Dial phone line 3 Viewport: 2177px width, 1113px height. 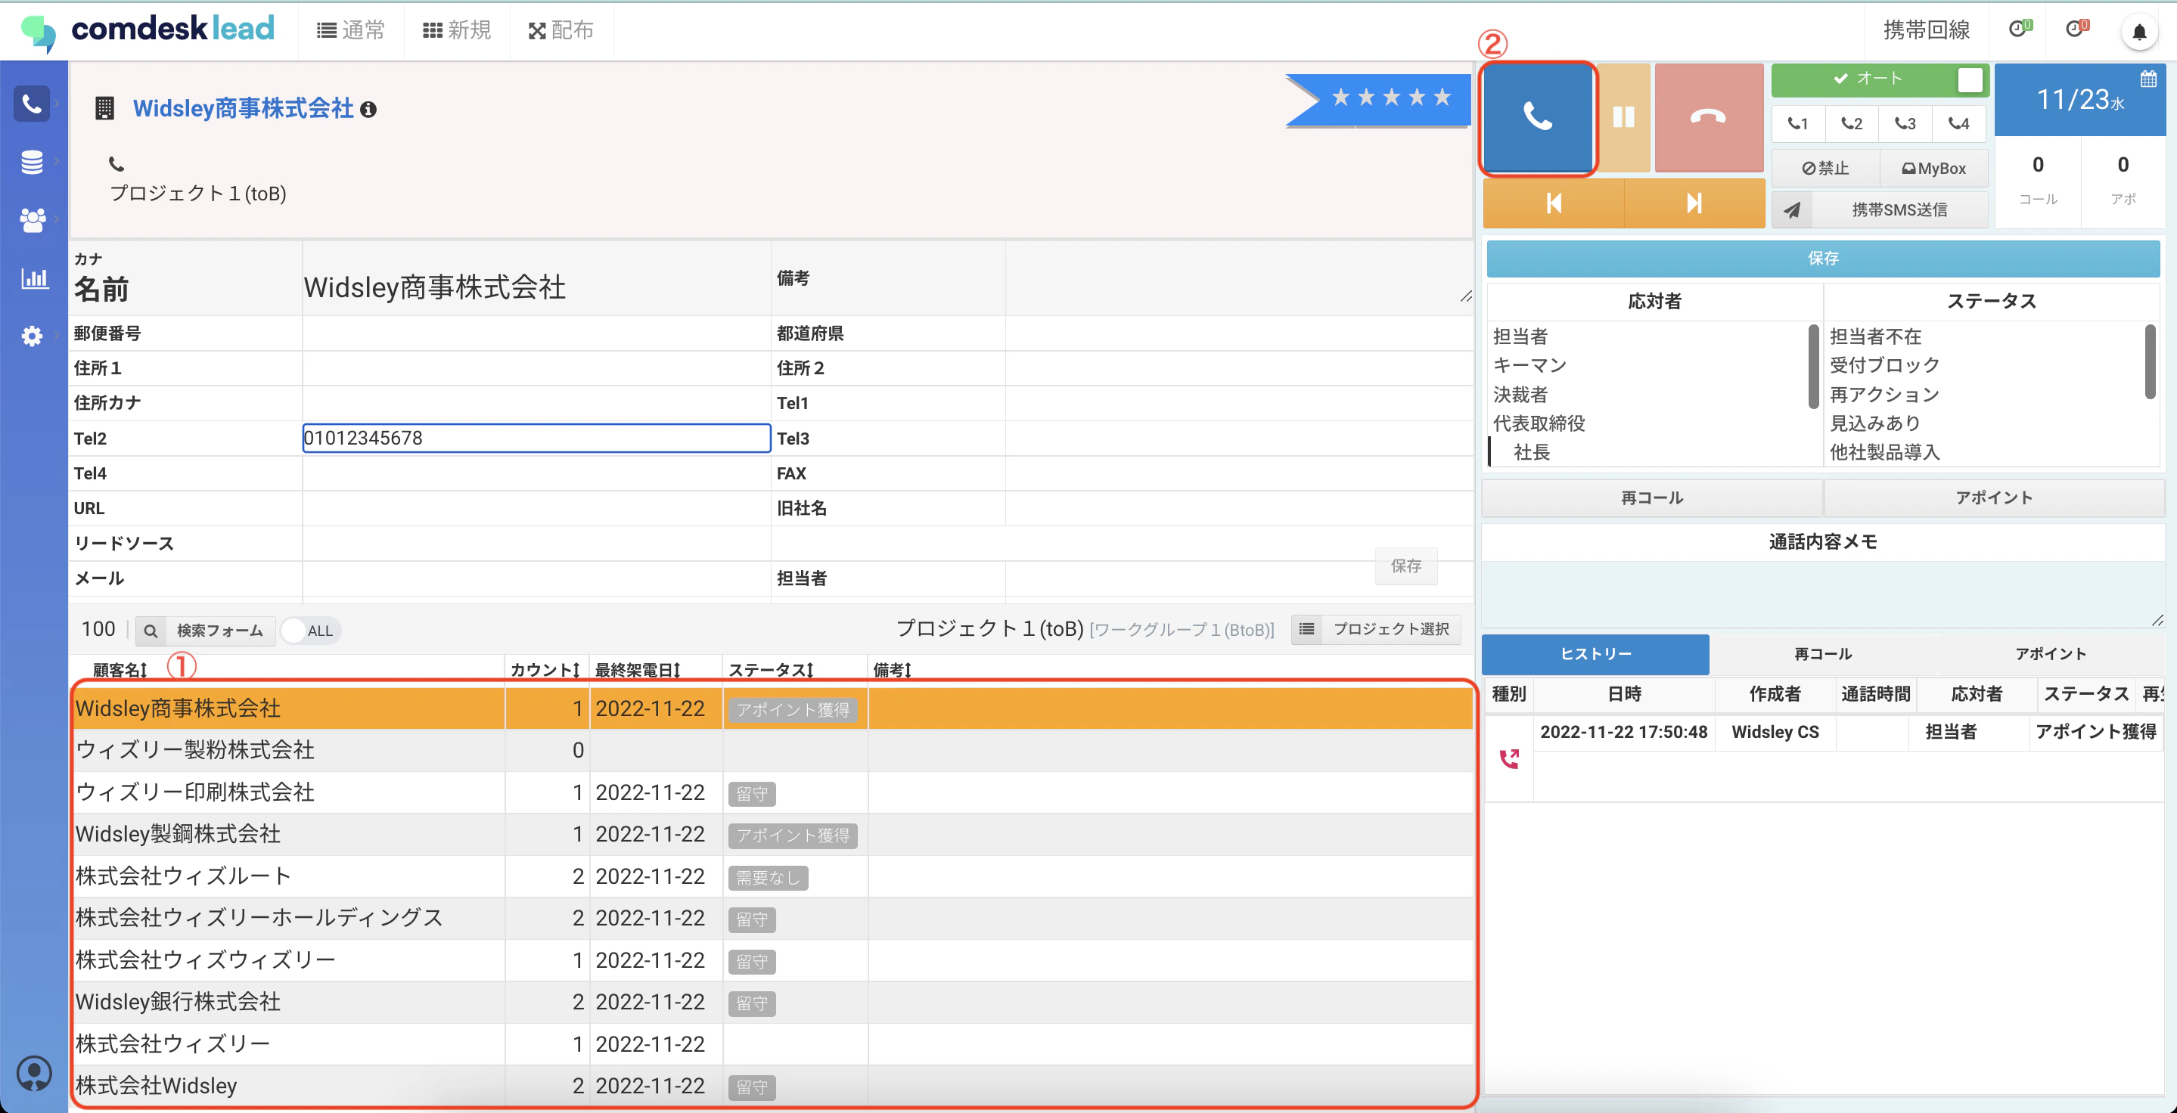pos(1905,124)
